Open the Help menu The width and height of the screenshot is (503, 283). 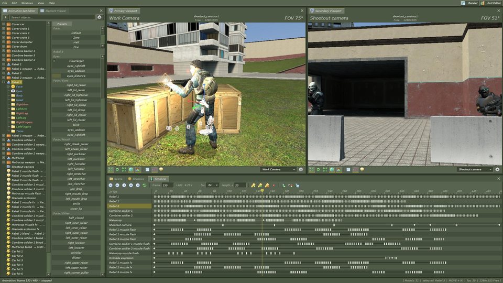point(52,3)
